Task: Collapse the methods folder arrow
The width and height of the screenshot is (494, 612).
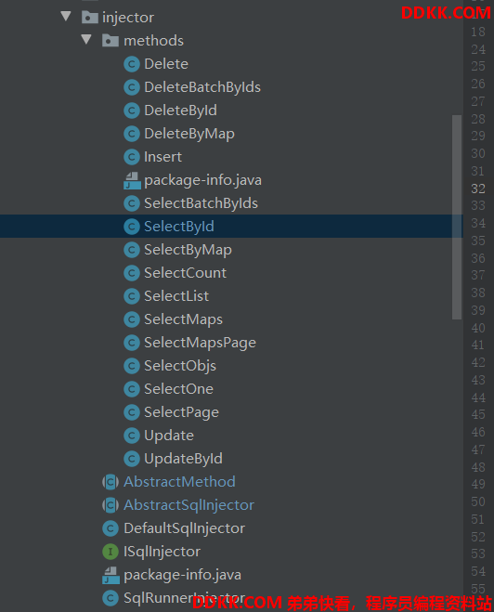Action: coord(86,39)
